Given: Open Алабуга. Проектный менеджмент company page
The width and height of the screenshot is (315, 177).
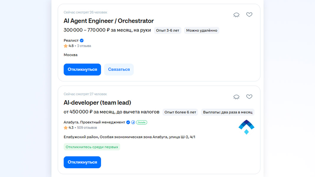Looking at the screenshot, I should coord(94,122).
